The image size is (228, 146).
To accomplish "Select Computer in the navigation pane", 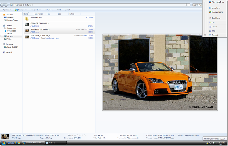I will [8, 44].
